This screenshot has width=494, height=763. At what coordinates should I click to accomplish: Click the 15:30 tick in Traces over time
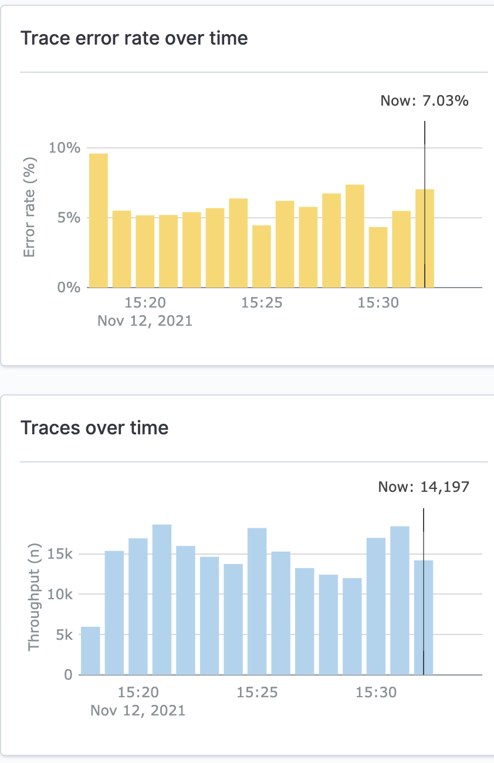click(x=376, y=693)
